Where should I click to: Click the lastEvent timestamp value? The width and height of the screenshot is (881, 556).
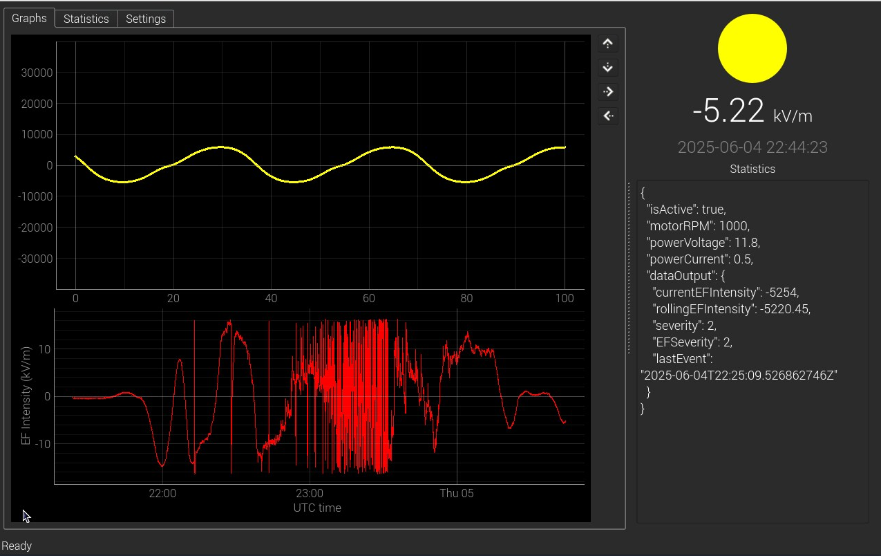click(739, 376)
